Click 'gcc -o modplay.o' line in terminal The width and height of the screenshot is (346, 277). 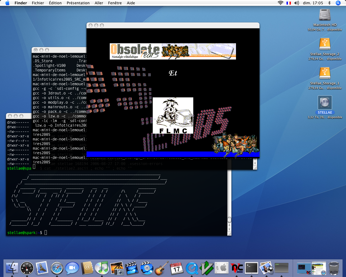point(59,102)
